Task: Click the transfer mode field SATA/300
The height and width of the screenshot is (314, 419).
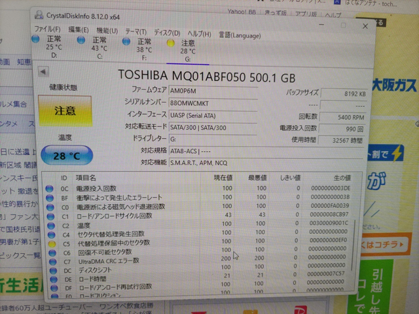Action: coord(213,128)
